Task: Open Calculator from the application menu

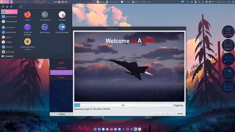Action: pos(62,16)
